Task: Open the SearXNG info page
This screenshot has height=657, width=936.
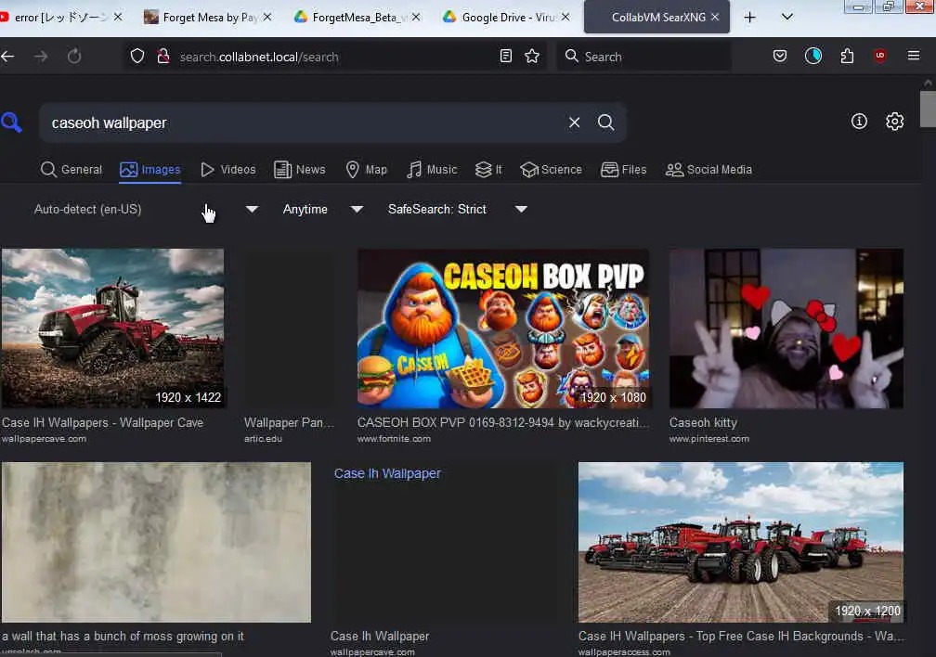Action: (859, 122)
